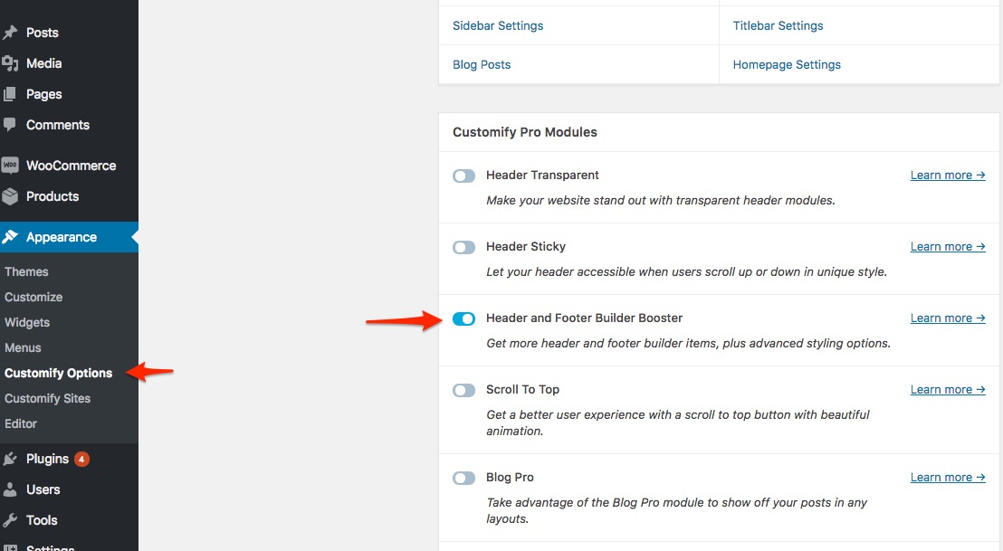The width and height of the screenshot is (1003, 551).
Task: Turn on the Header Sticky module
Action: point(463,247)
